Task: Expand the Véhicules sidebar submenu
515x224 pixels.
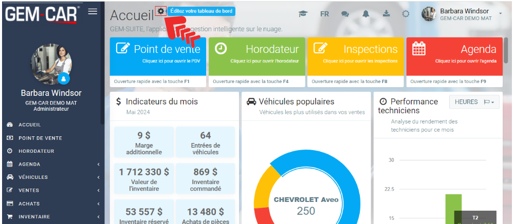Action: point(51,177)
